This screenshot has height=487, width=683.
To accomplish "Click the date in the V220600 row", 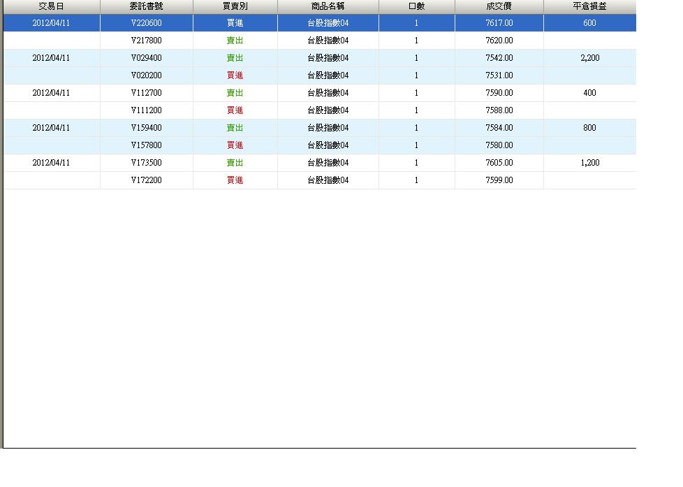I will click(52, 23).
